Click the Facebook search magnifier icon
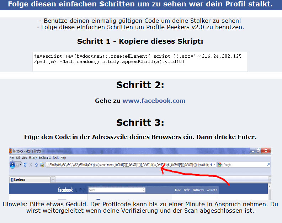This screenshot has width=282, height=223. click(x=144, y=190)
